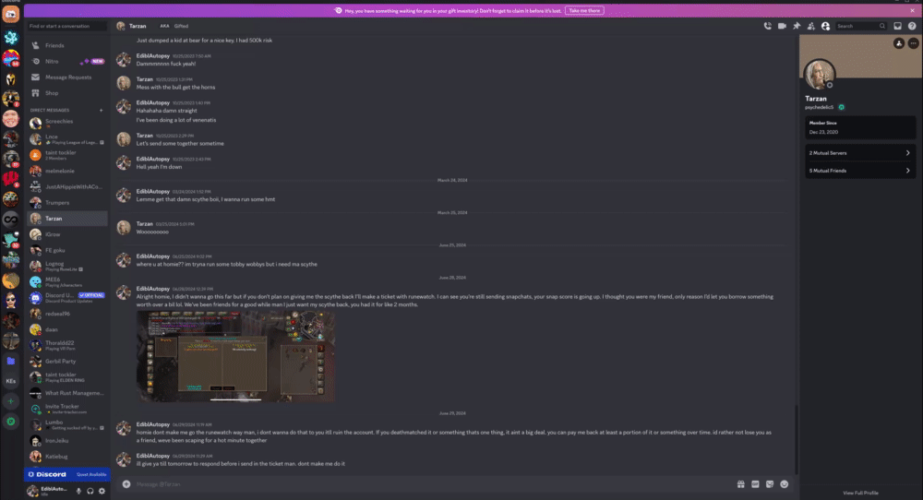Screen dimensions: 923x500
Task: Toggle the user profile panel icon
Action: [x=825, y=26]
